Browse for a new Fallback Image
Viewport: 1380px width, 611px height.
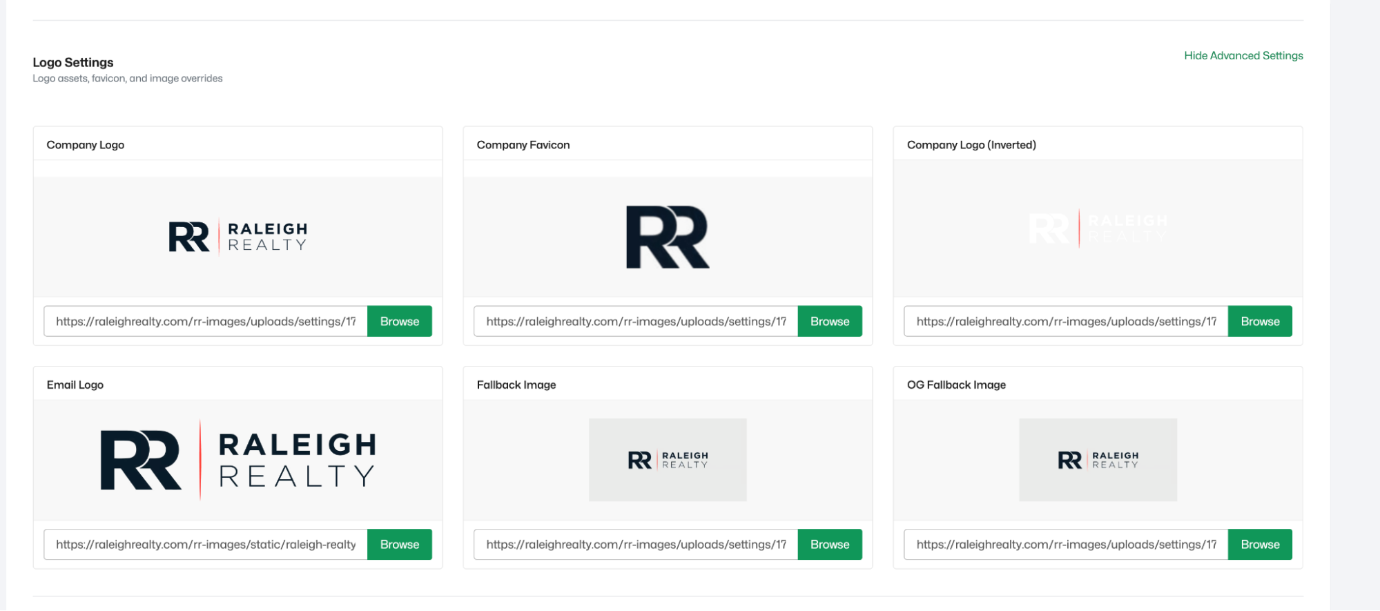(x=830, y=544)
